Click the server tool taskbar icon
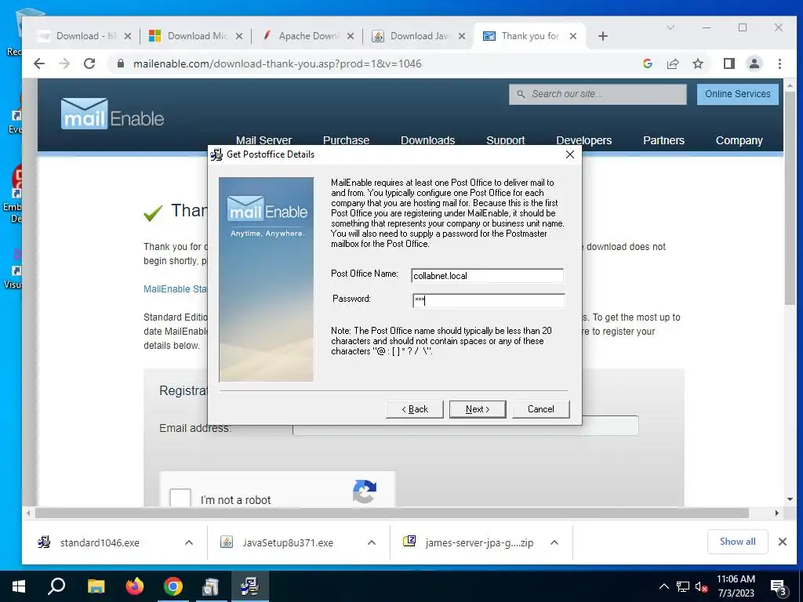This screenshot has height=602, width=803. pos(210,586)
